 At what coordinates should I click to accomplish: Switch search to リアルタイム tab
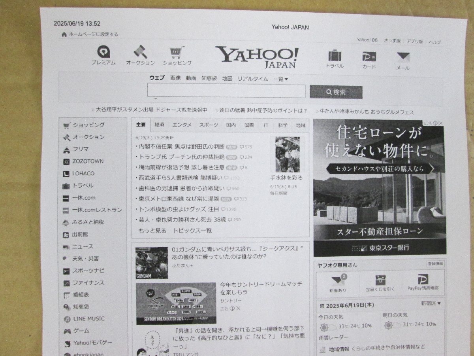pyautogui.click(x=253, y=79)
